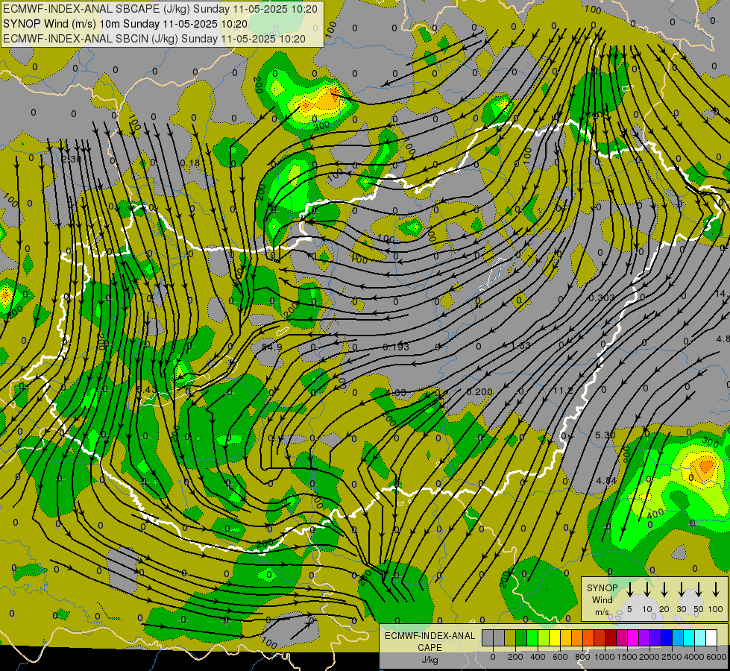
Task: Click the map value '11.2'
Action: pyautogui.click(x=562, y=390)
